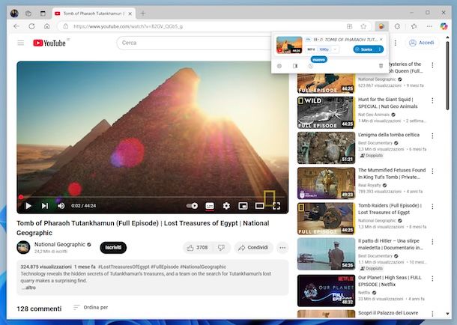Open options for Hunt for the Giant Squid
Image resolution: width=457 pixels, height=325 pixels.
click(x=432, y=100)
